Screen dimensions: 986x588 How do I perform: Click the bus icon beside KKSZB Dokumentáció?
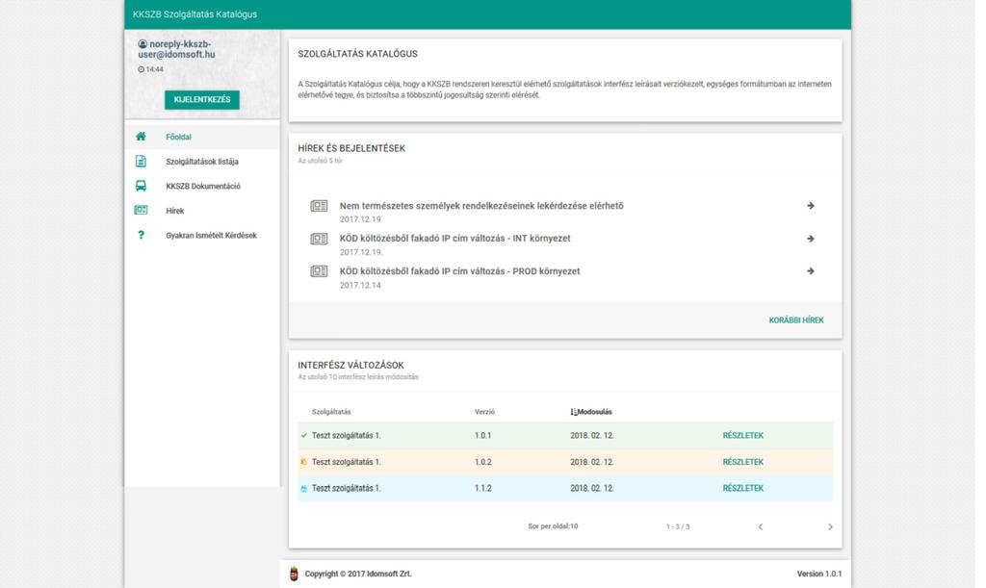pos(141,186)
